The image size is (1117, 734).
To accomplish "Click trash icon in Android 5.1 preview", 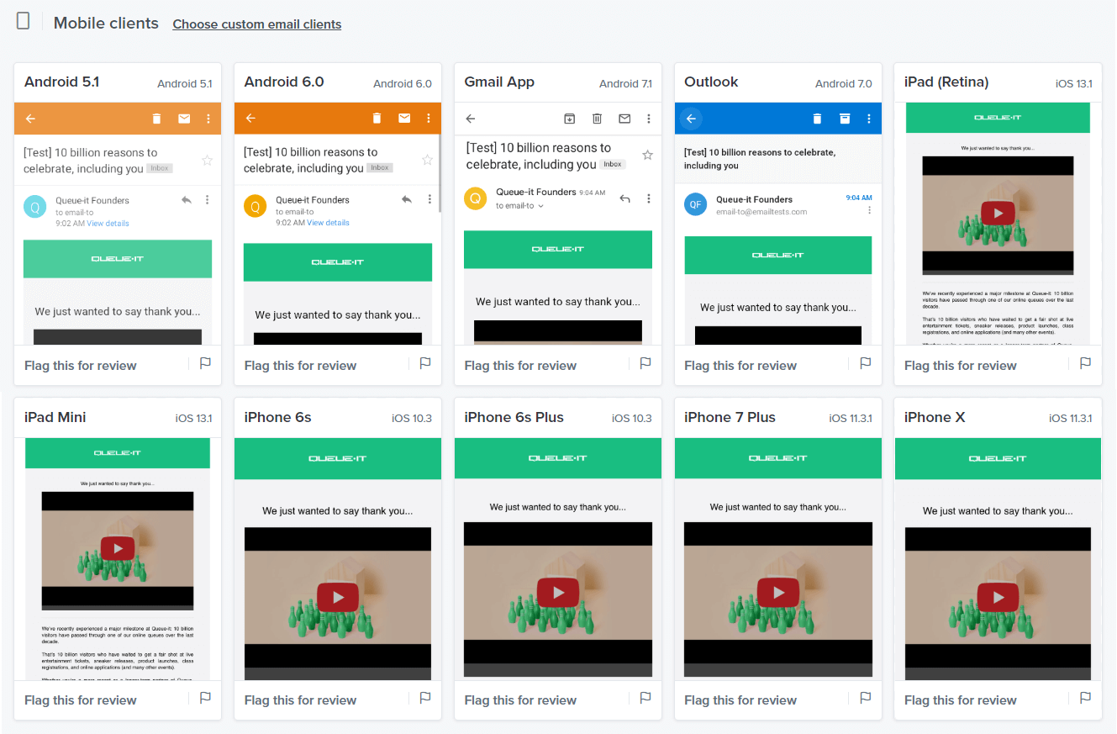I will tap(156, 119).
